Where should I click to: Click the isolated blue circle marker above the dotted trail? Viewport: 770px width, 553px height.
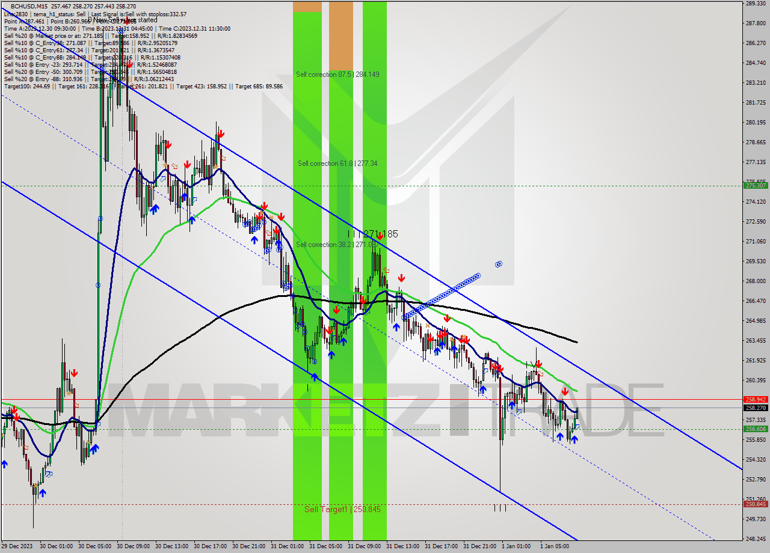coord(499,264)
